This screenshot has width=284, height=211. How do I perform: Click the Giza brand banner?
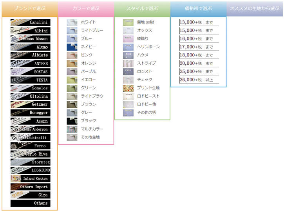30,195
